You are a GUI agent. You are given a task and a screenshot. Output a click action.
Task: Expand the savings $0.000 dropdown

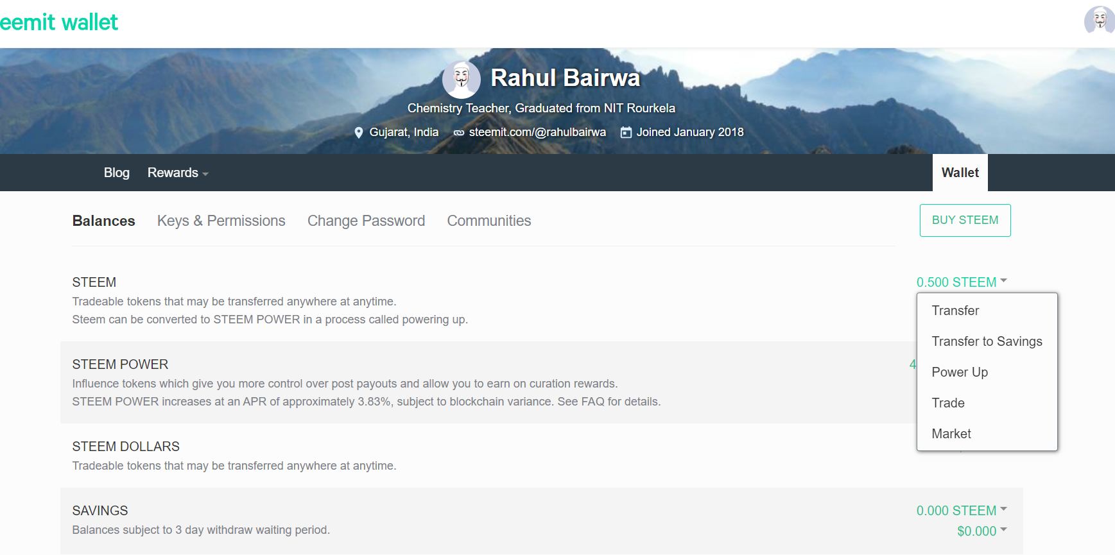982,531
